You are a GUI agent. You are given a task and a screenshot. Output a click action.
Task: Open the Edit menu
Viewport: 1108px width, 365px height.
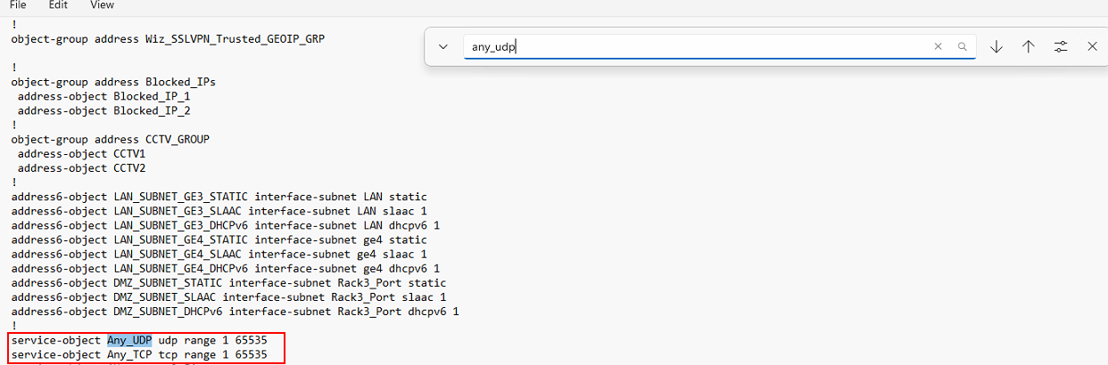[58, 5]
